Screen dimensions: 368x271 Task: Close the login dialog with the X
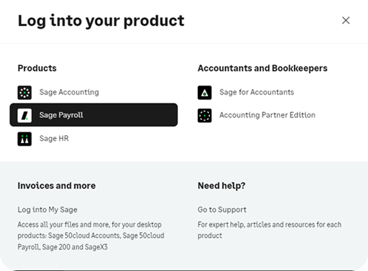tap(345, 20)
